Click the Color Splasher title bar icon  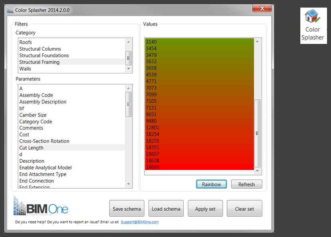click(10, 10)
